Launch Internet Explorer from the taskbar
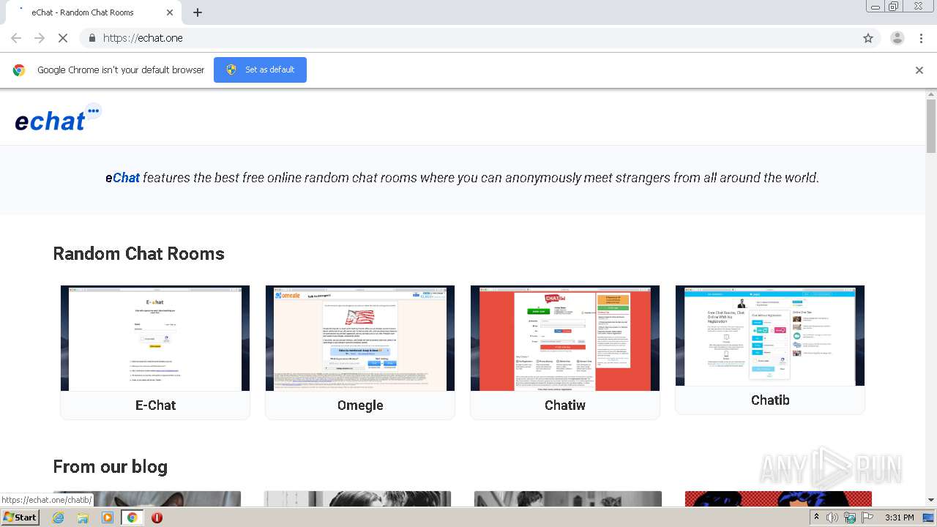This screenshot has width=937, height=527. [58, 517]
